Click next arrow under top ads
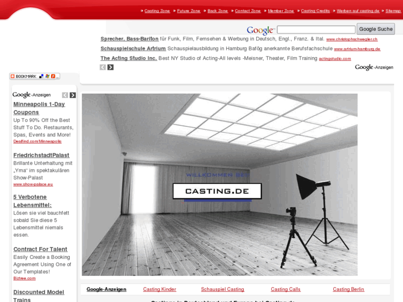Image resolution: width=403 pixels, height=302 pixels. [110, 68]
